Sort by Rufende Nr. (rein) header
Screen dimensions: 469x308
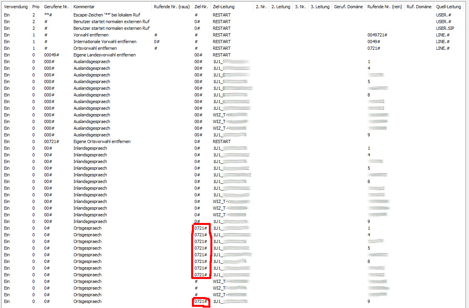tap(384, 7)
